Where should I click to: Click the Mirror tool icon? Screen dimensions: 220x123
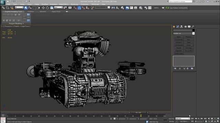click(x=113, y=8)
